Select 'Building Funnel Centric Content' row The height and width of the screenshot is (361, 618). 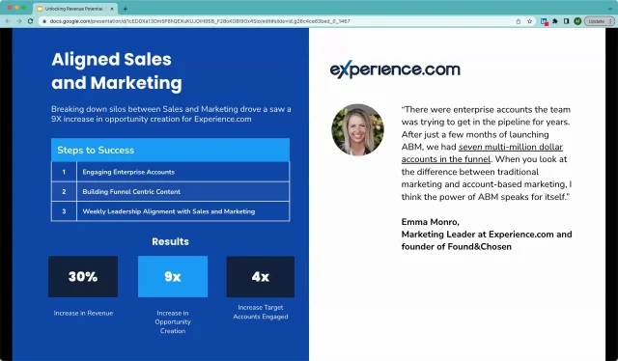tap(170, 191)
